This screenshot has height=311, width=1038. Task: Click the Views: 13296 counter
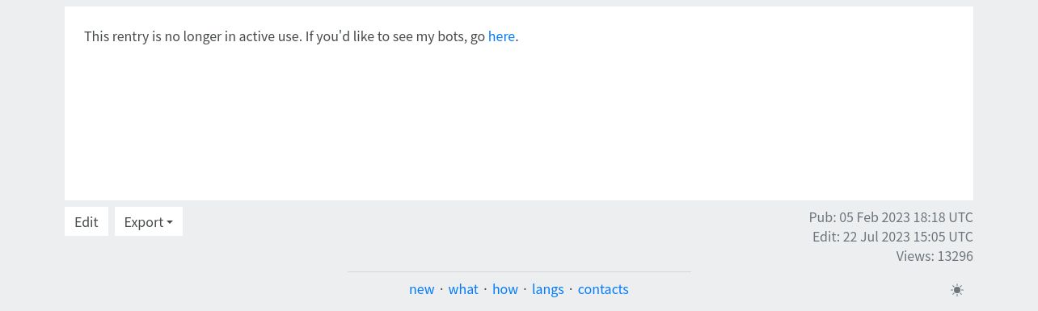[x=935, y=256]
